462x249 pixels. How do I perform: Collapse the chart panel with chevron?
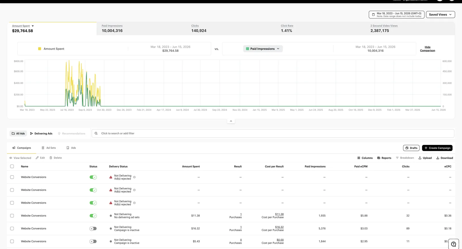click(231, 121)
